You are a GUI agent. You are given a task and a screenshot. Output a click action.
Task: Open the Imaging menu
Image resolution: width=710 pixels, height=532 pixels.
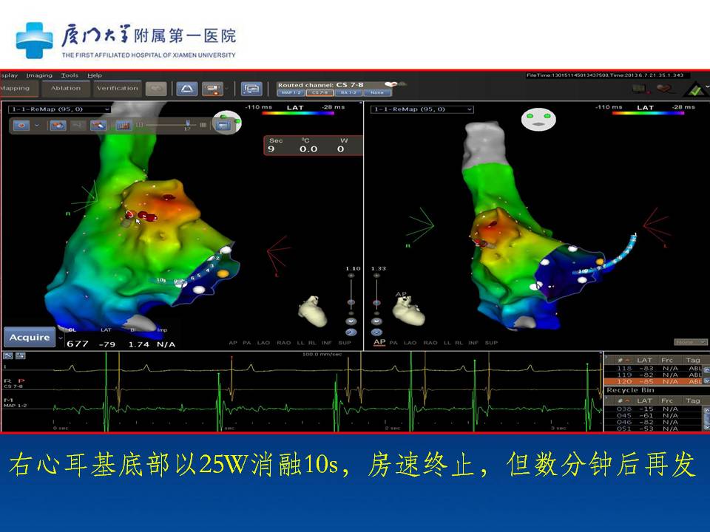[39, 75]
